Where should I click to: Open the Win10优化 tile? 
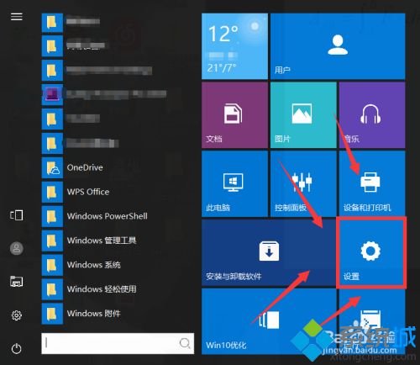click(x=269, y=321)
